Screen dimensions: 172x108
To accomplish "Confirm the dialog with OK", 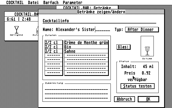I will tap(148, 99).
